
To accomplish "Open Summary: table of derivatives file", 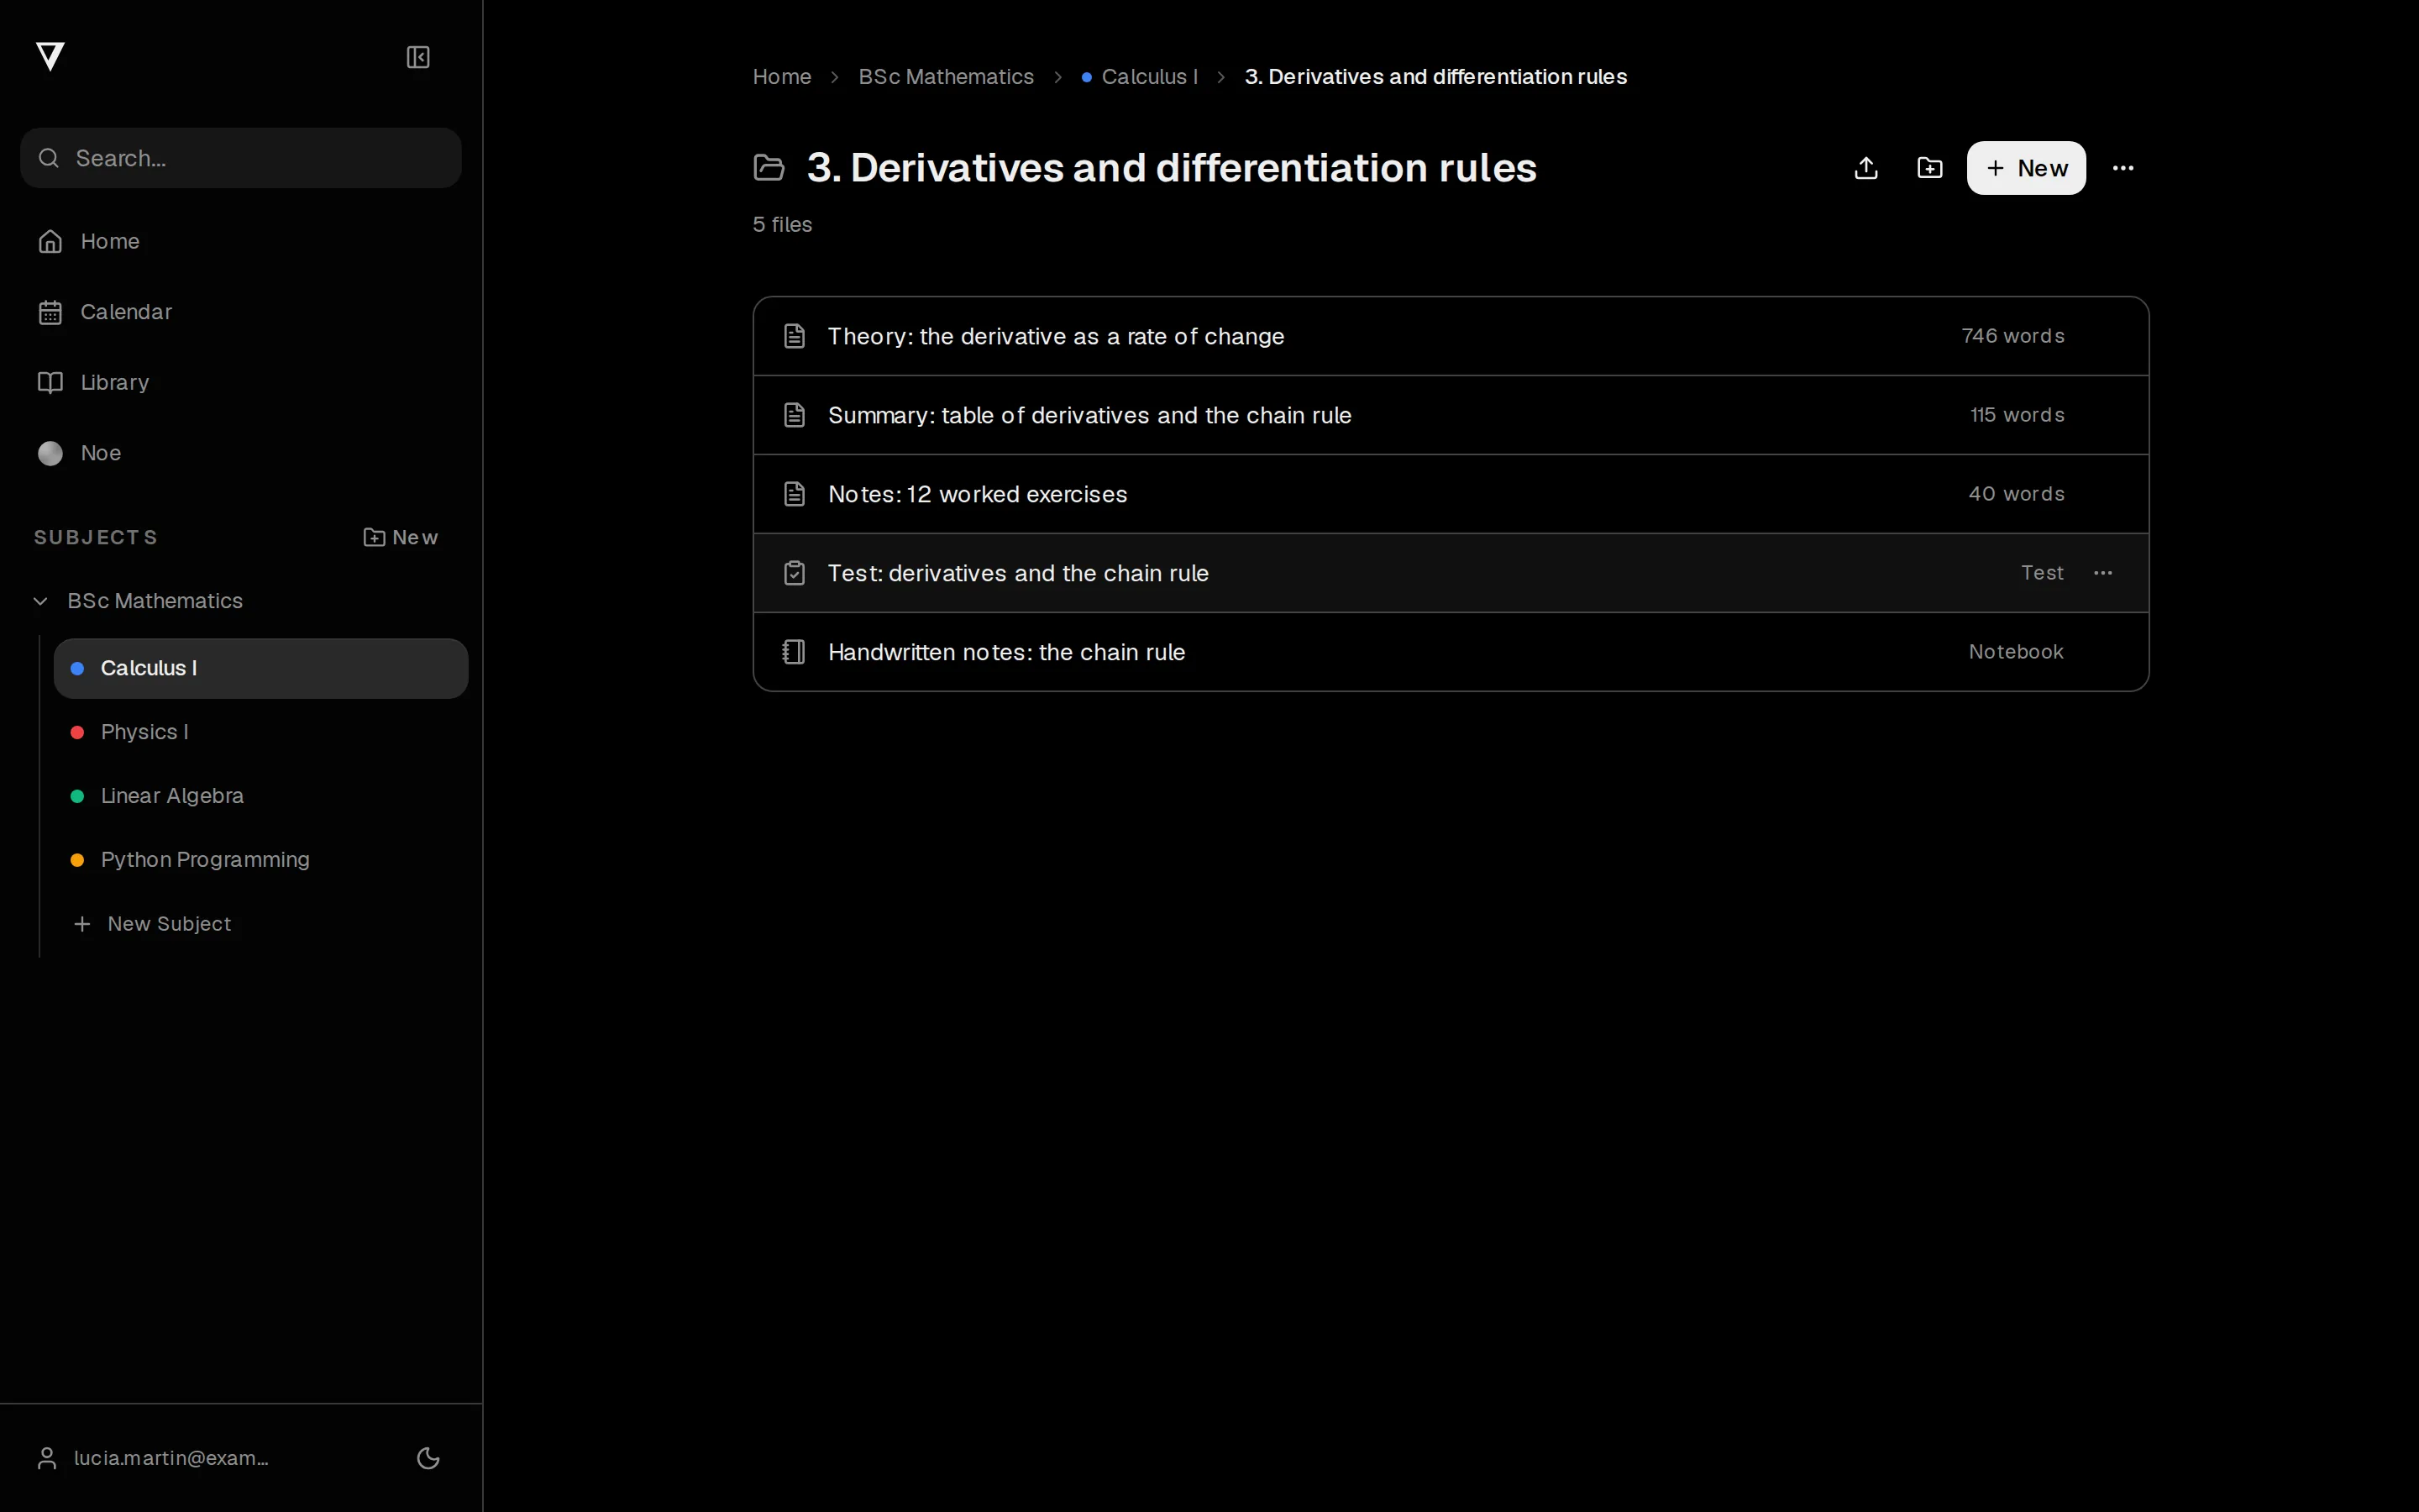I will tap(1451, 415).
